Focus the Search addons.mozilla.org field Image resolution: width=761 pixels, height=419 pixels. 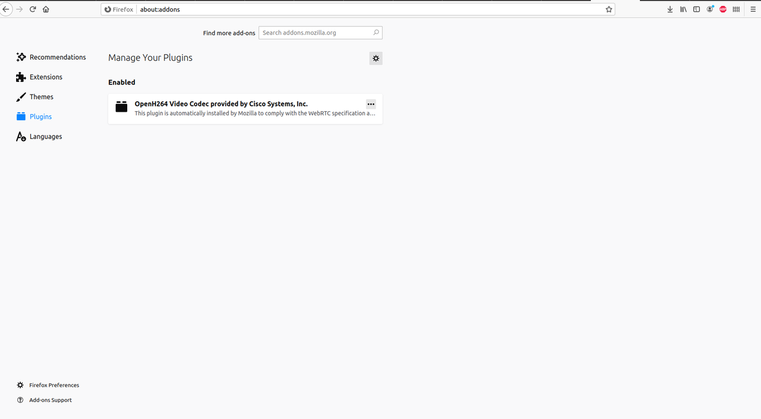pyautogui.click(x=320, y=33)
